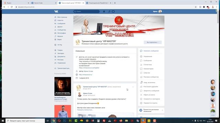Open the dark bearded-man ad thumbnail
220x123 pixels.
63,86
